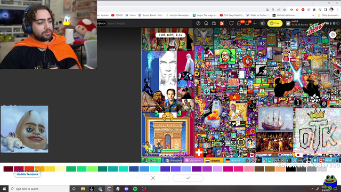The height and width of the screenshot is (192, 341).
Task: Click the Create Post plus icon
Action: 255,23
